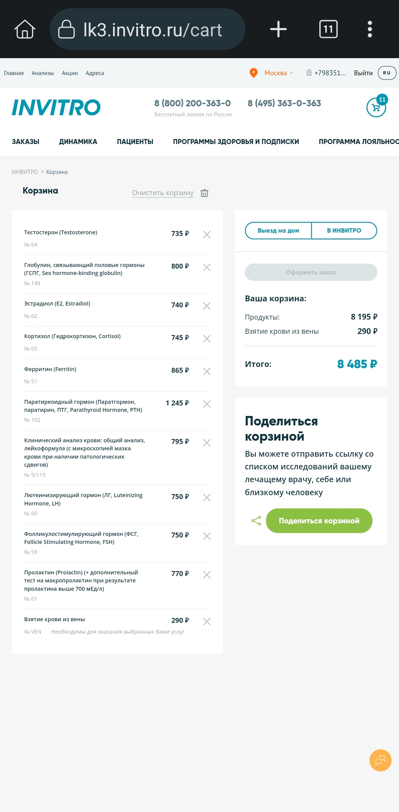Click the trash icon to clear cart
399x812 pixels.
coord(204,193)
